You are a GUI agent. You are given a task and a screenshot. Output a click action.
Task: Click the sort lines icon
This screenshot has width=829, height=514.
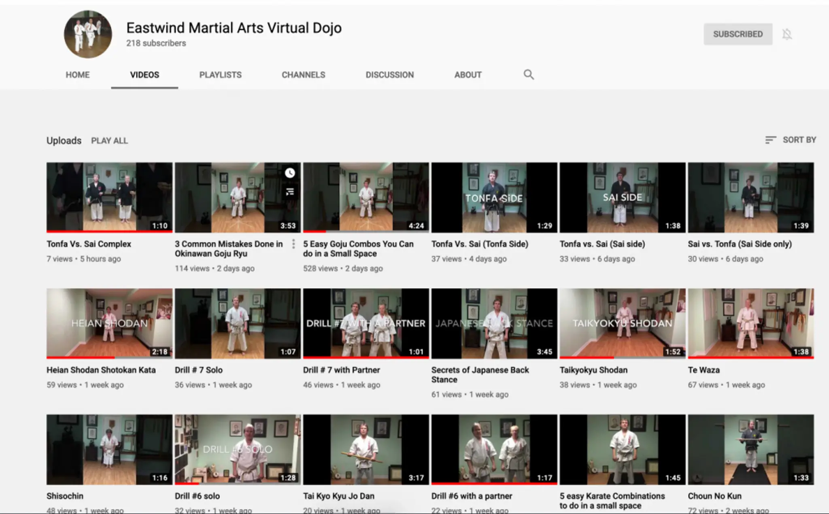(x=771, y=140)
